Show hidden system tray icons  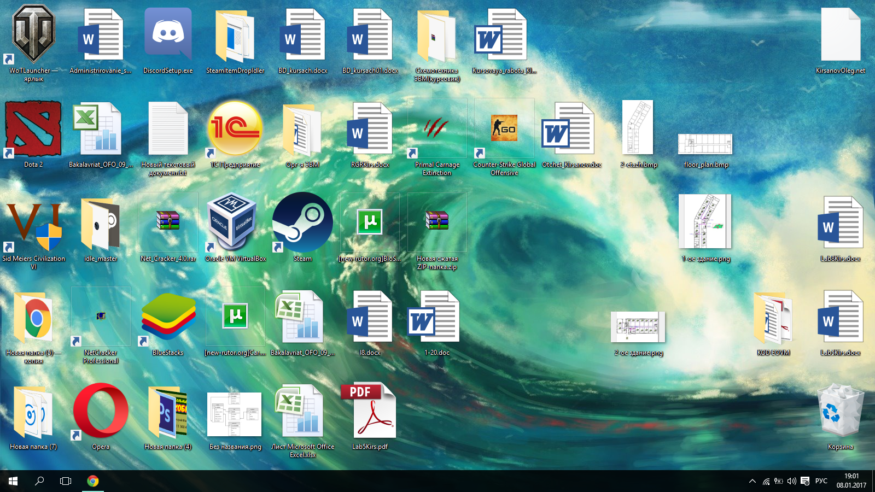click(752, 481)
